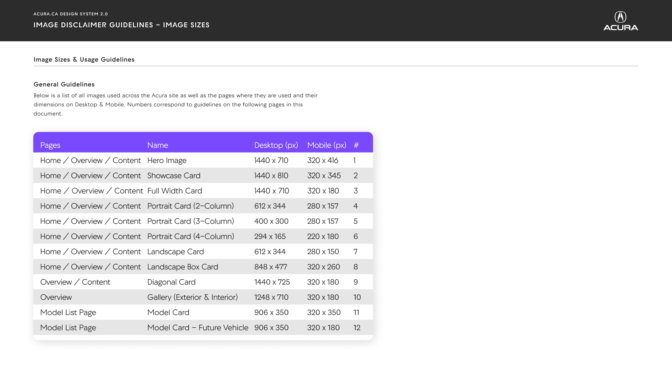672x378 pixels.
Task: Click the Acura logo in header
Action: [621, 21]
